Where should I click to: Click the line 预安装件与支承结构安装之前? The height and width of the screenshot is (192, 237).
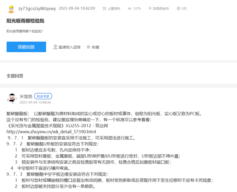click(93, 162)
